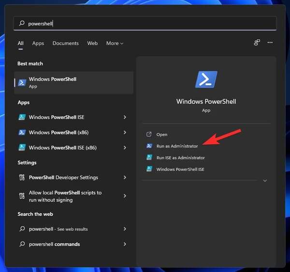Viewport: 290px width, 272px height.
Task: Choose Run as Administrator
Action: click(x=177, y=146)
